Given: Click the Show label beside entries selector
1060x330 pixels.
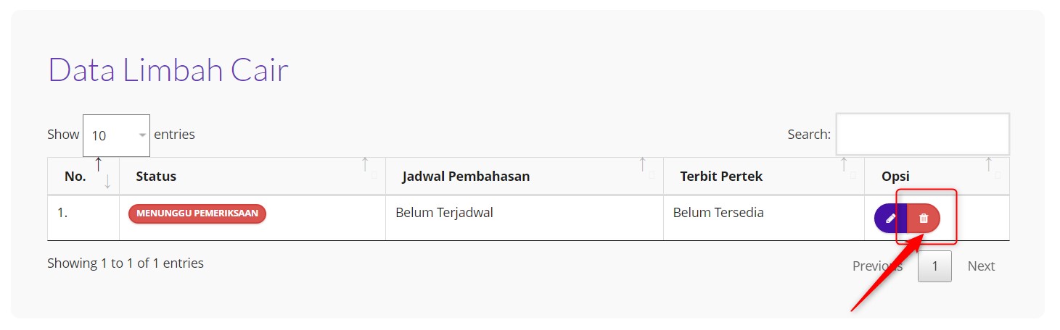Looking at the screenshot, I should tap(63, 134).
